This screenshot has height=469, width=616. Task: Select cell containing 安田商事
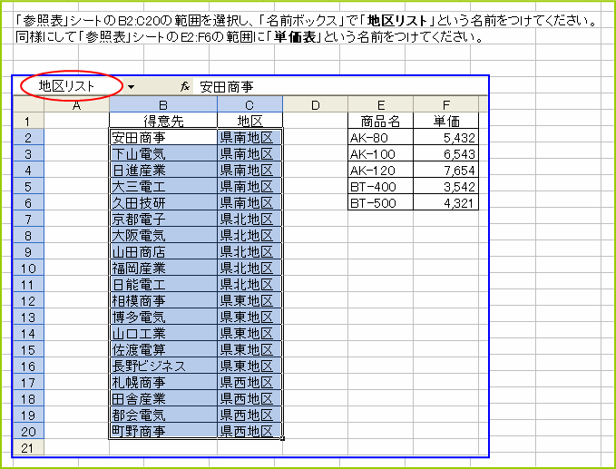163,137
